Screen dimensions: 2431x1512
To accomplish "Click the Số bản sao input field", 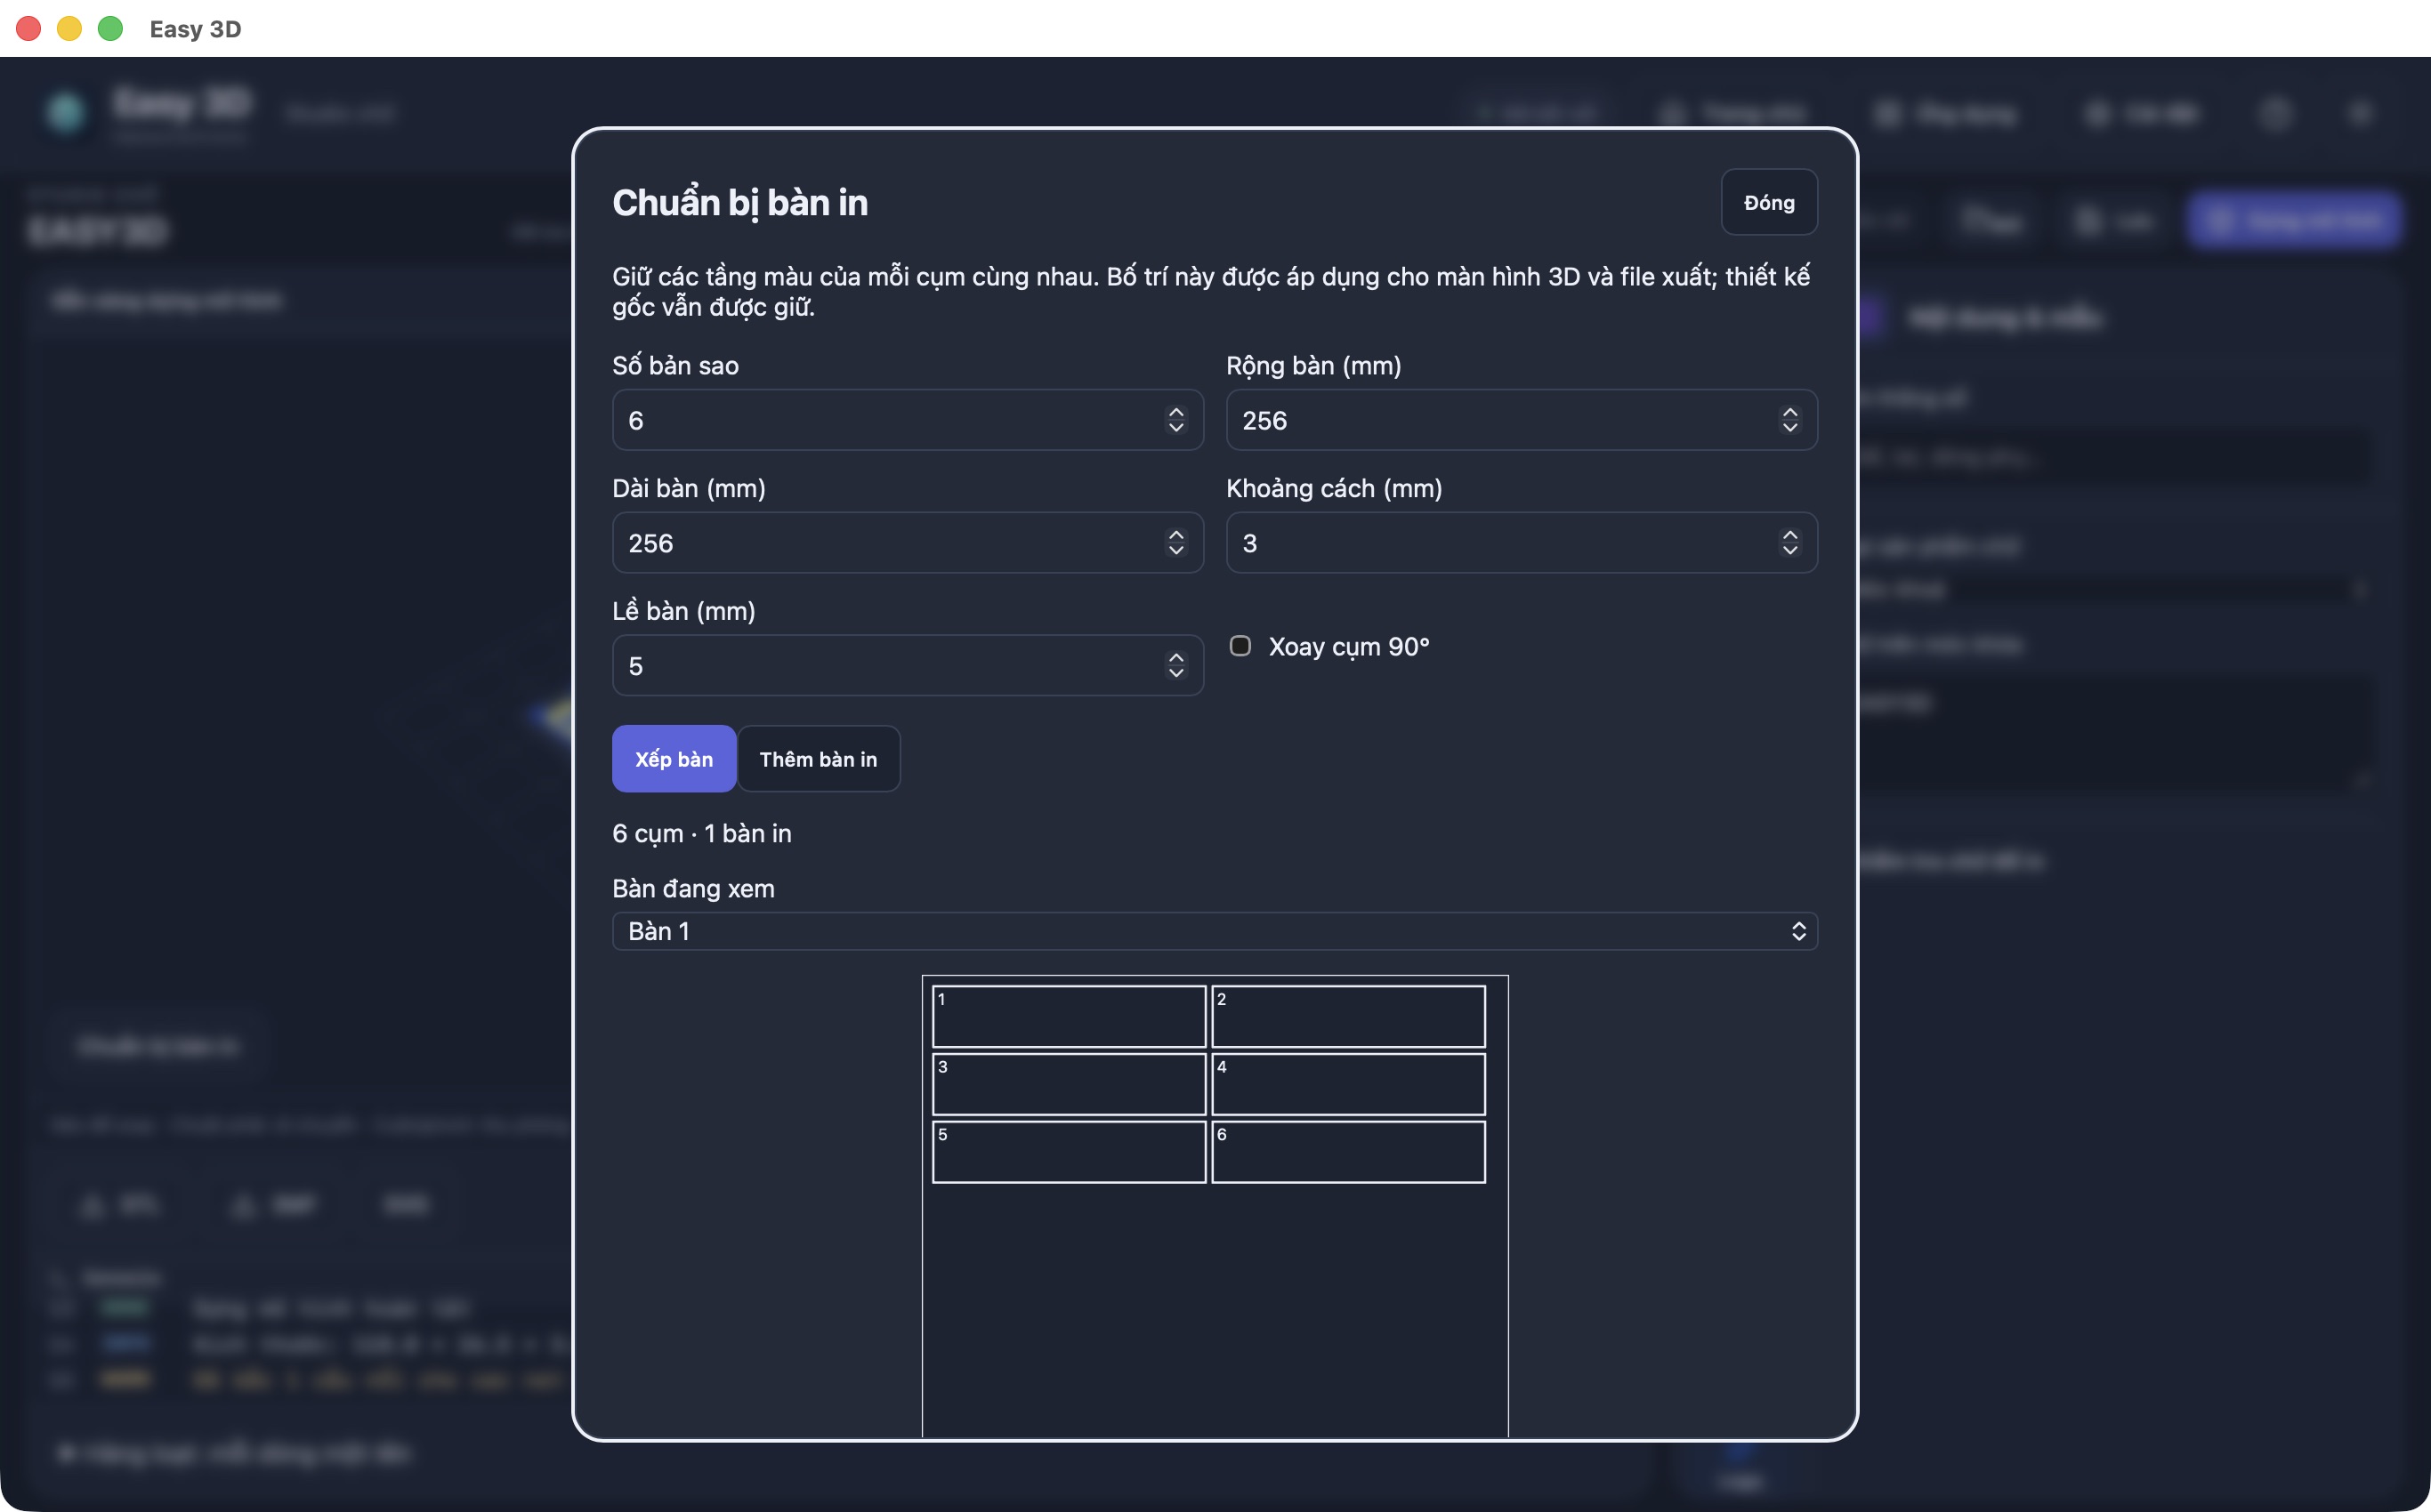I will point(908,420).
